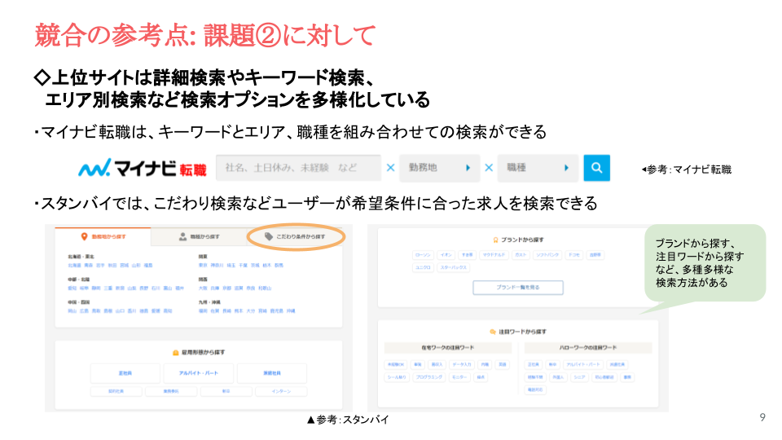Select the 未経験OK keyword chip
Viewport: 782px width, 440px height.
point(396,365)
